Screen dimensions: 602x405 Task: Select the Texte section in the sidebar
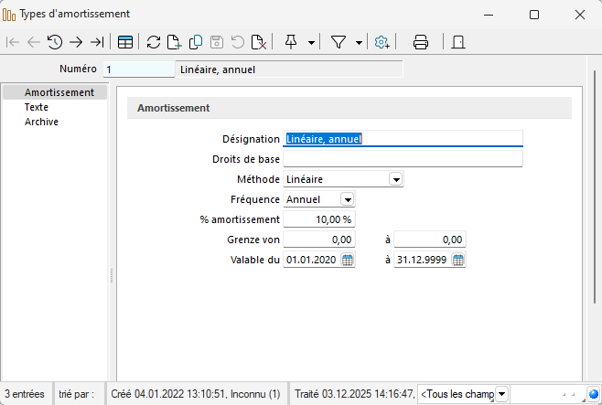click(x=37, y=107)
